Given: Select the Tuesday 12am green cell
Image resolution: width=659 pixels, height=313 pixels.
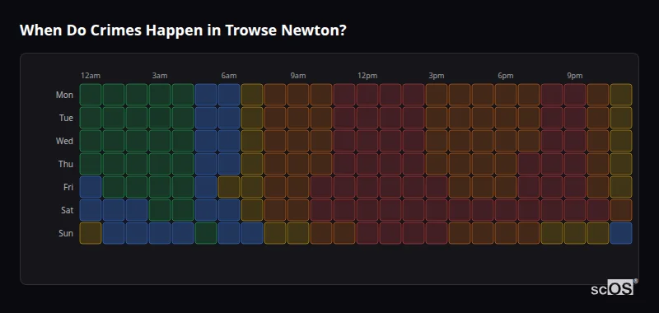Looking at the screenshot, I should [x=91, y=118].
